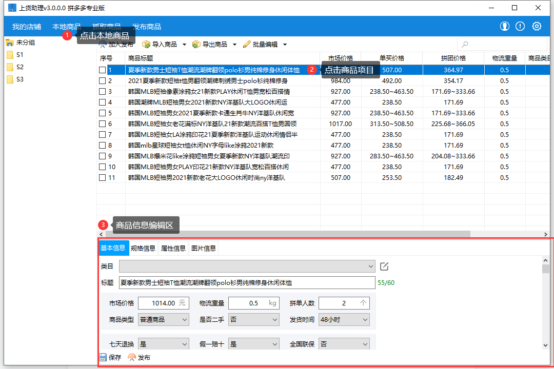Click the 保存 button label

click(x=115, y=358)
